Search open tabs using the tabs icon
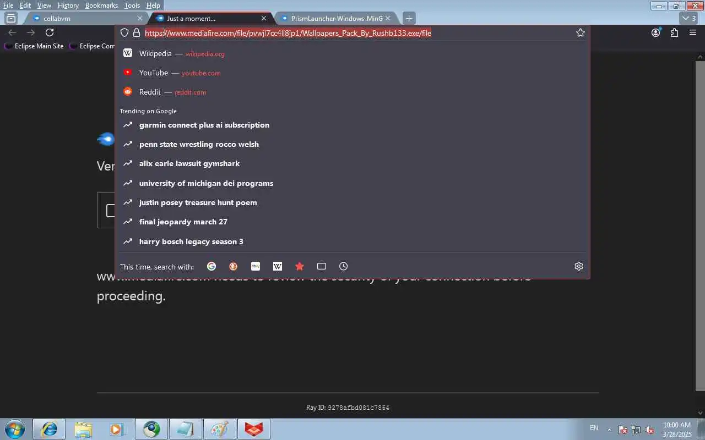705x440 pixels. click(322, 266)
